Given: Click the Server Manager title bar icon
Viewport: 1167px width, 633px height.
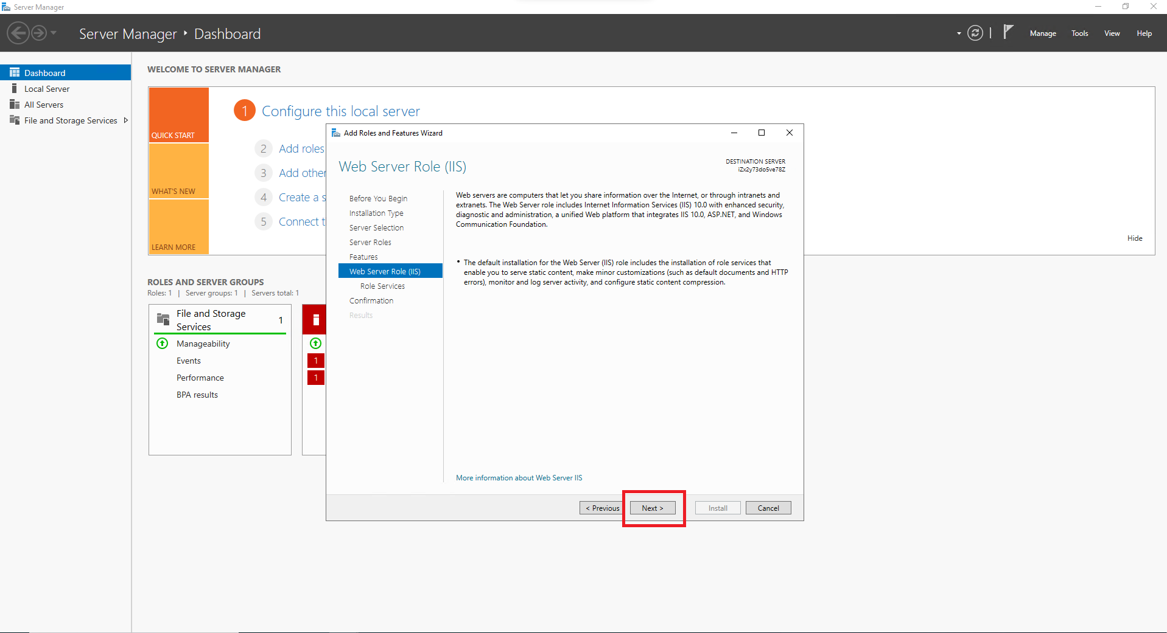Looking at the screenshot, I should (x=6, y=7).
